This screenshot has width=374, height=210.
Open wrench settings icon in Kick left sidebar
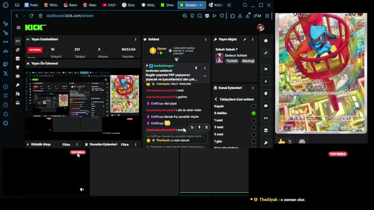pyautogui.click(x=18, y=85)
